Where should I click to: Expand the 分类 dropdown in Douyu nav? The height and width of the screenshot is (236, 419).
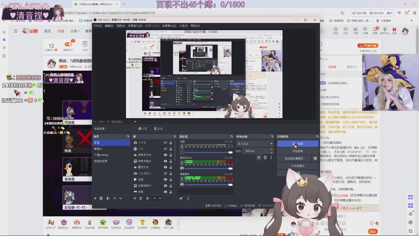pyautogui.click(x=75, y=31)
